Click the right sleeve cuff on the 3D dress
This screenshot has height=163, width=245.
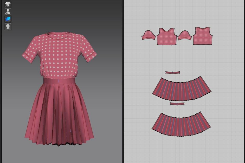(x=91, y=57)
